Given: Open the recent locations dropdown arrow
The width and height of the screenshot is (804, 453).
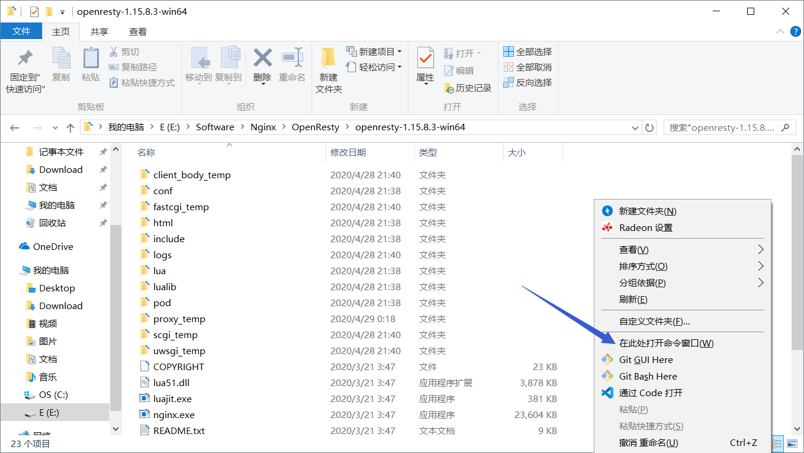Looking at the screenshot, I should coord(55,127).
